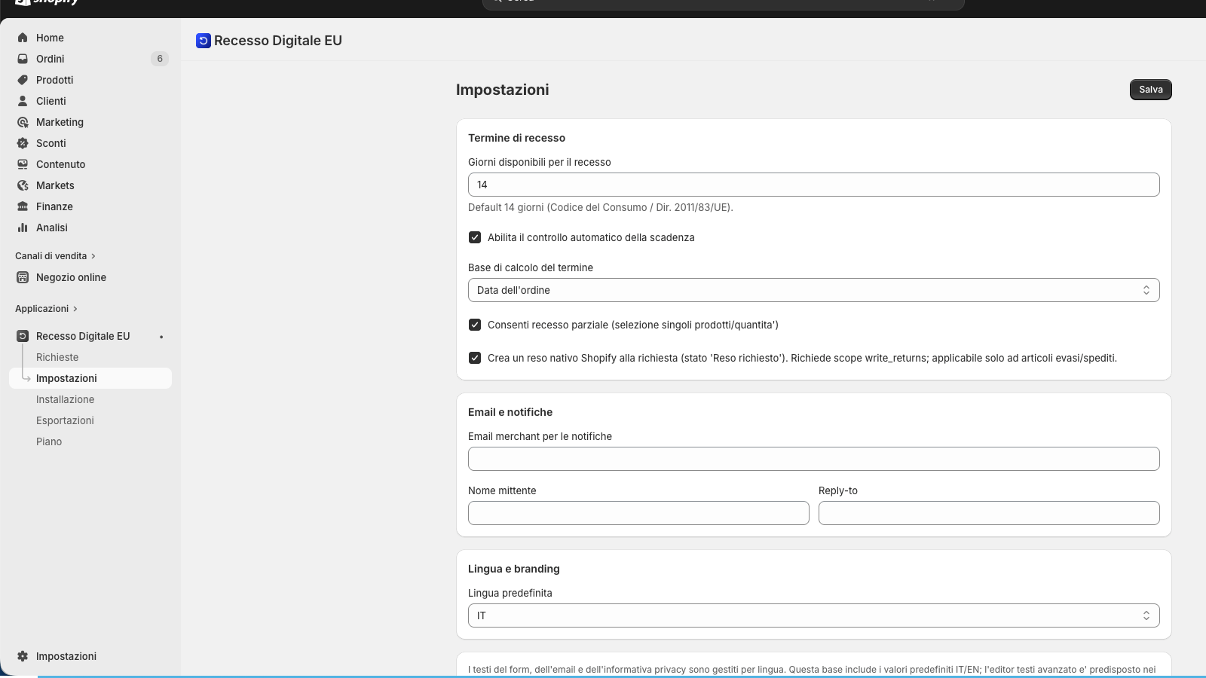Screen dimensions: 1206x678
Task: Open the Esportazioni app subpage
Action: (x=90, y=420)
